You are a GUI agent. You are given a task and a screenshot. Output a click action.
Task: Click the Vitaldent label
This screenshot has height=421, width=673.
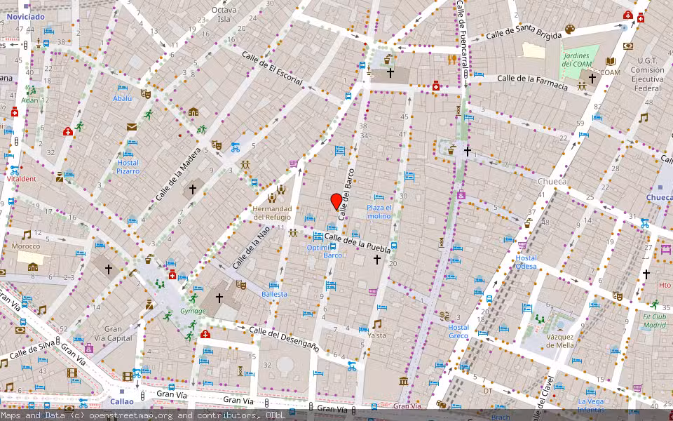21,179
